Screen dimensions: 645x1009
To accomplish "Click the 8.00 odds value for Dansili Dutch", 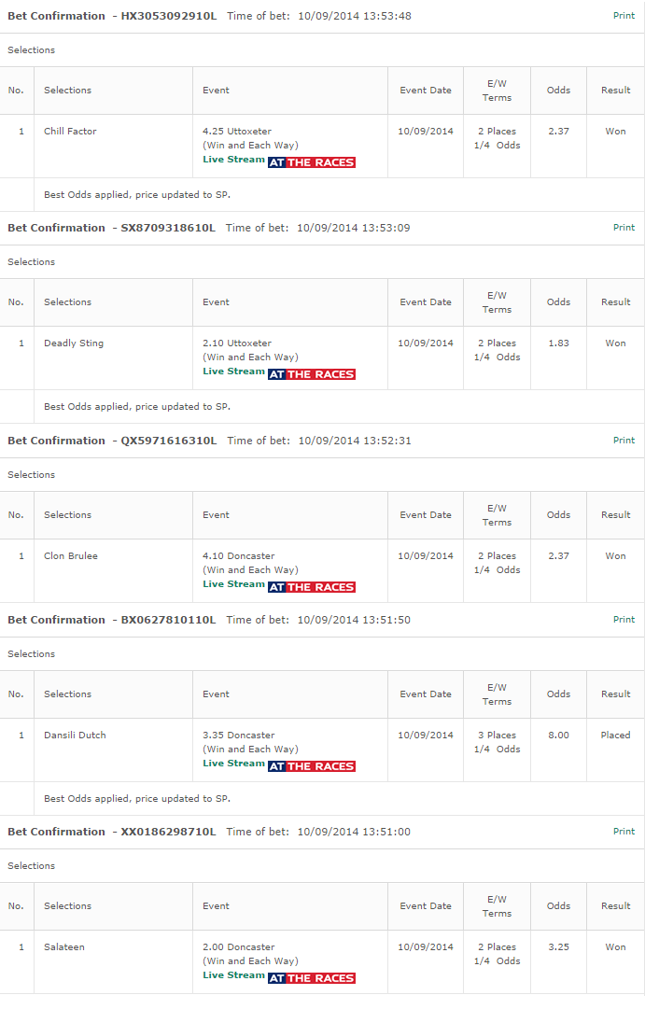I will click(x=558, y=735).
